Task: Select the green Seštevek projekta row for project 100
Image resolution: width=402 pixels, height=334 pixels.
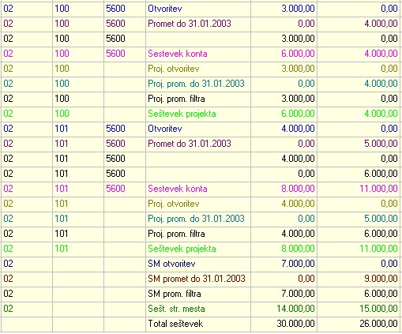Action: 201,114
